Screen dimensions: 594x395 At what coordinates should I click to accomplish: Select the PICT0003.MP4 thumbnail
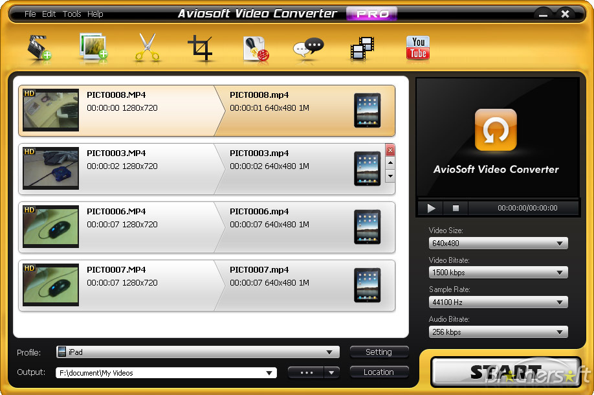coord(50,168)
